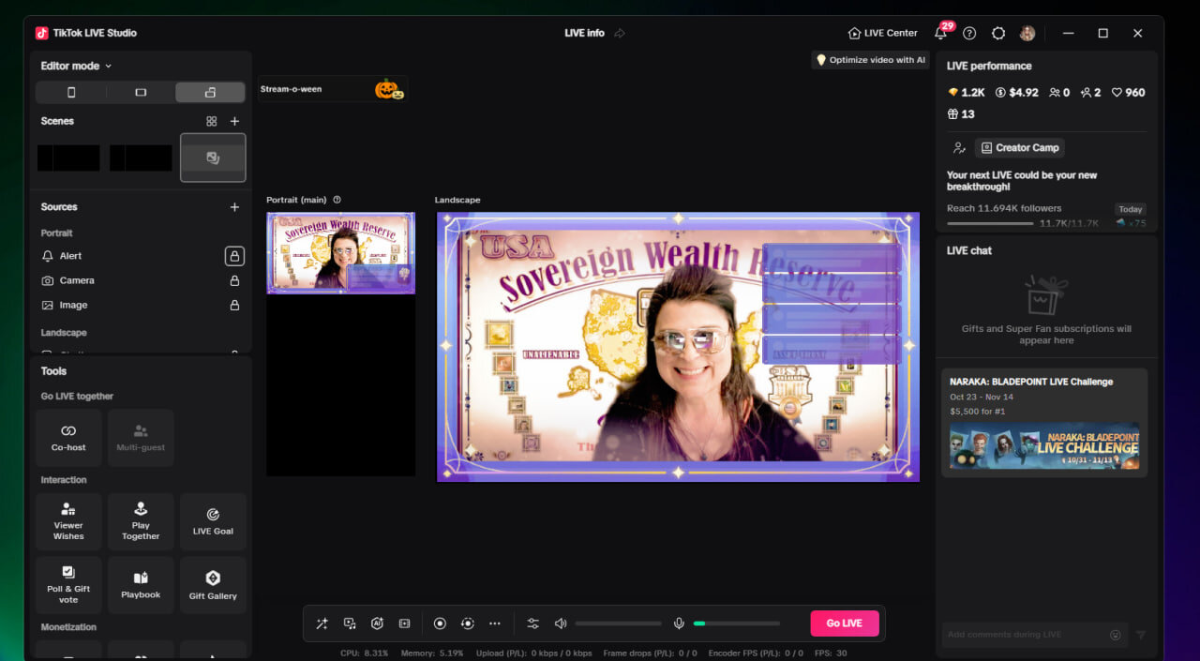Viewport: 1200px width, 661px height.
Task: Select the dual portrait and landscape mode
Action: tap(210, 92)
